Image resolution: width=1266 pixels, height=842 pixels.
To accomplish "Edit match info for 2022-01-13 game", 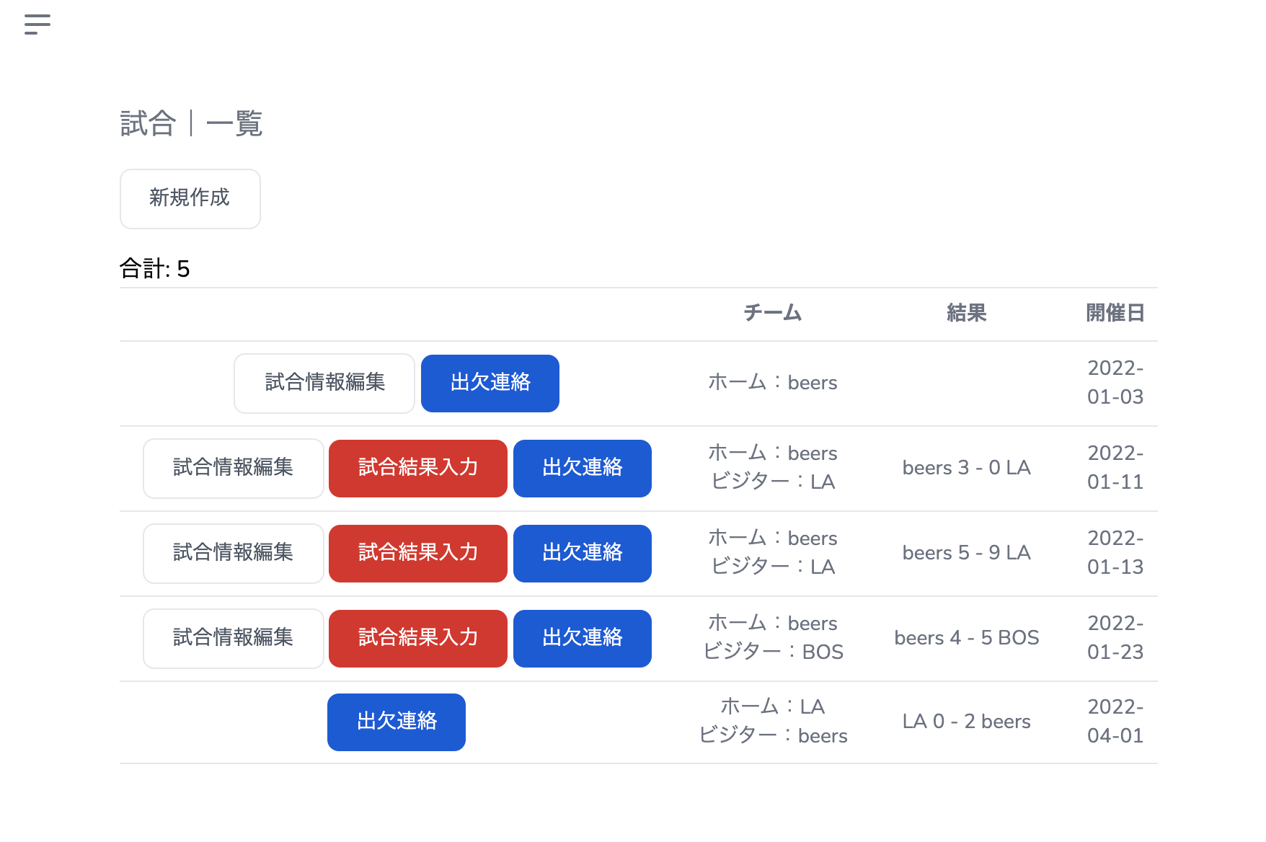I will (x=233, y=553).
